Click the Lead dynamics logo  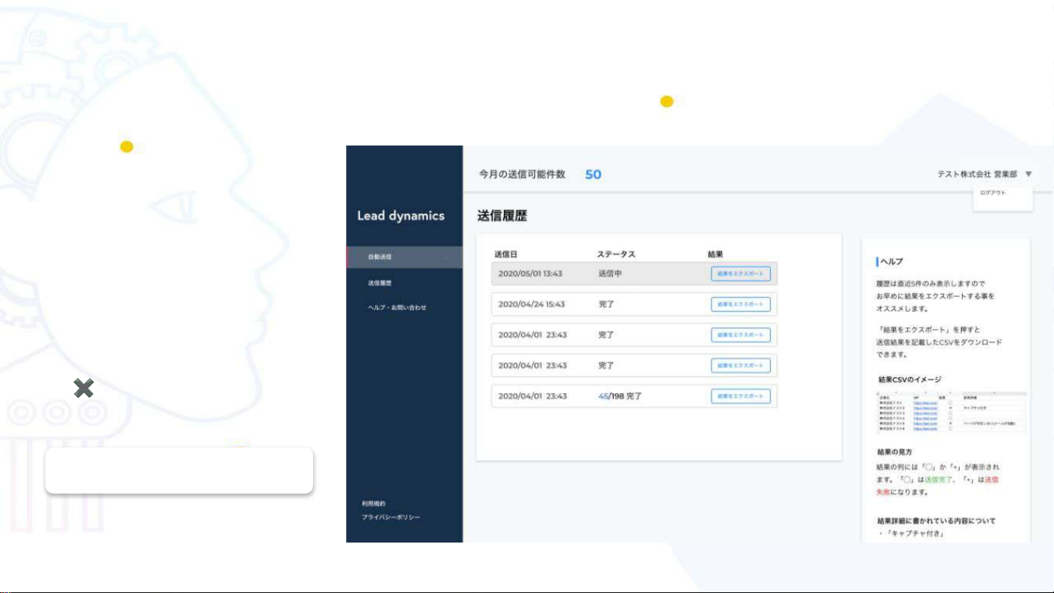coord(400,216)
